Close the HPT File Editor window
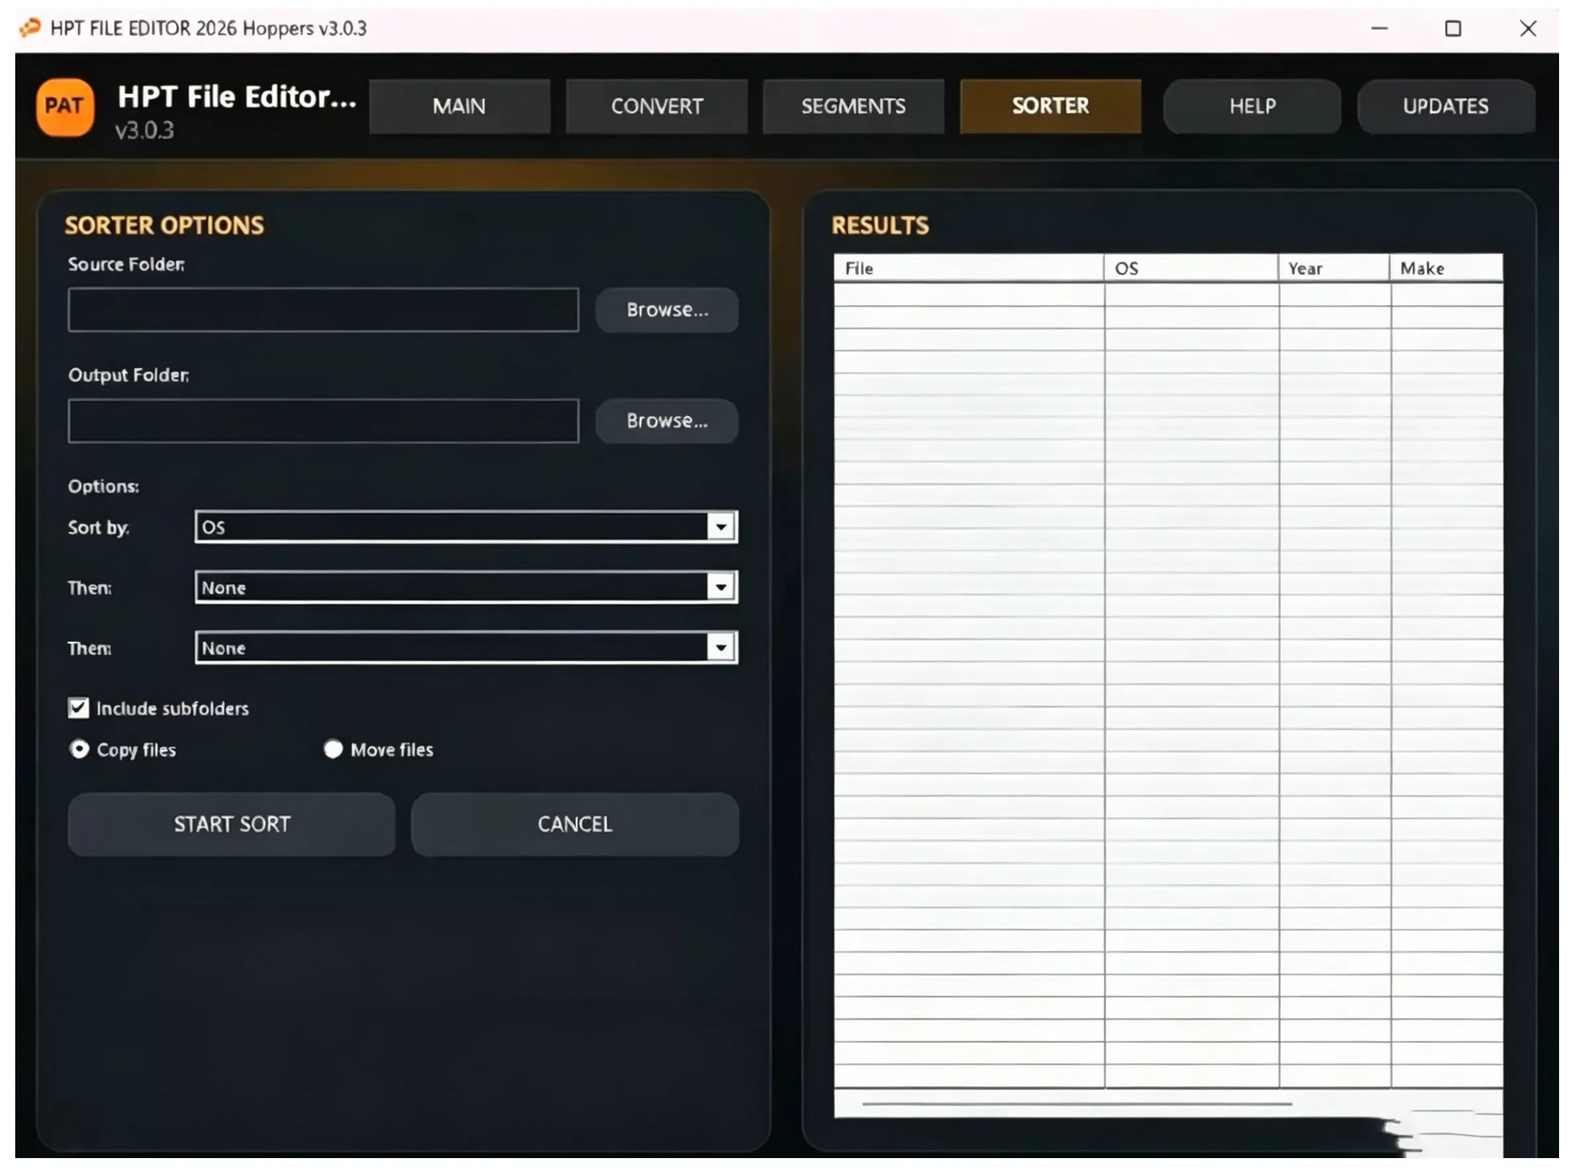 point(1527,28)
